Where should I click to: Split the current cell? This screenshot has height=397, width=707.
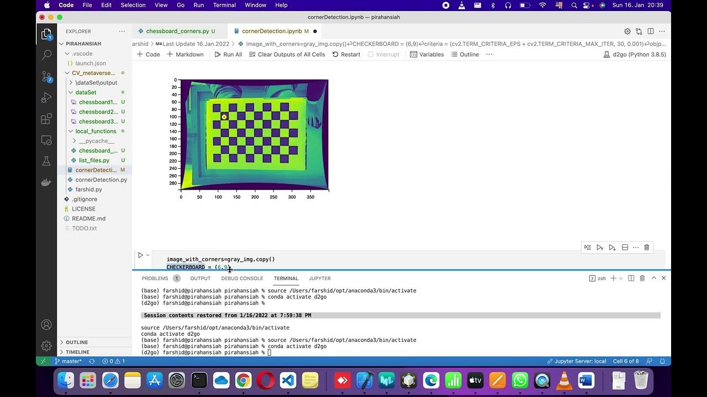coord(625,248)
